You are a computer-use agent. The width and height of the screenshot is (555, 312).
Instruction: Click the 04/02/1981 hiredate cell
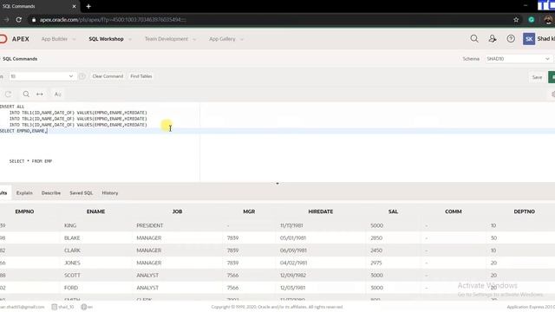point(293,263)
